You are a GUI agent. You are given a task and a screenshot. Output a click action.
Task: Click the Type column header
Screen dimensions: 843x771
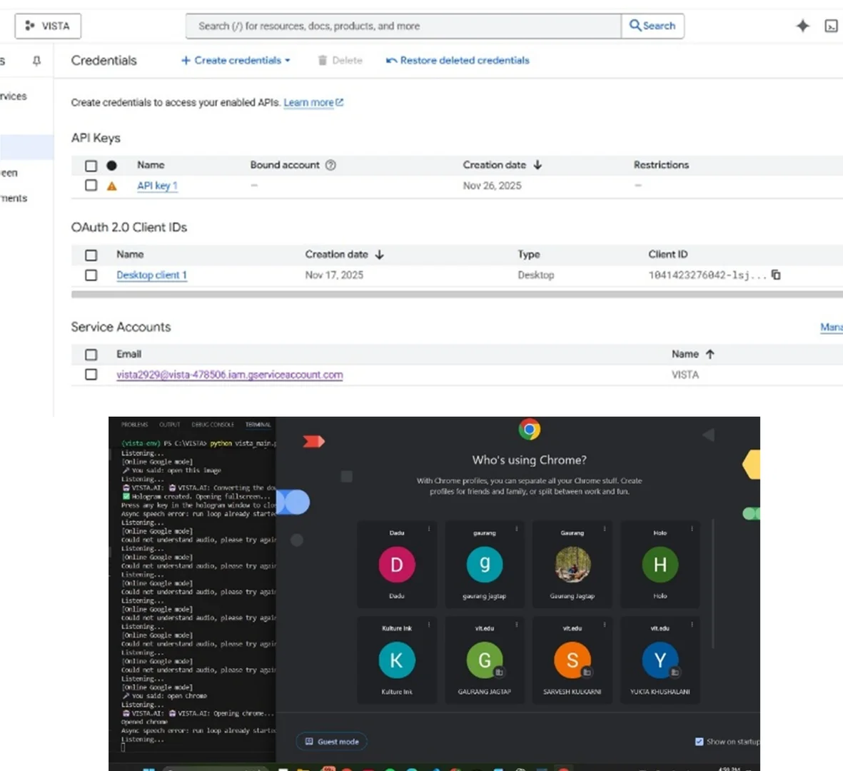click(x=529, y=254)
